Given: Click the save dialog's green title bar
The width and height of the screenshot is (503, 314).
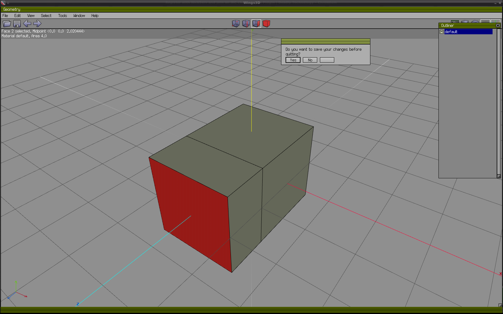Looking at the screenshot, I should (x=326, y=41).
